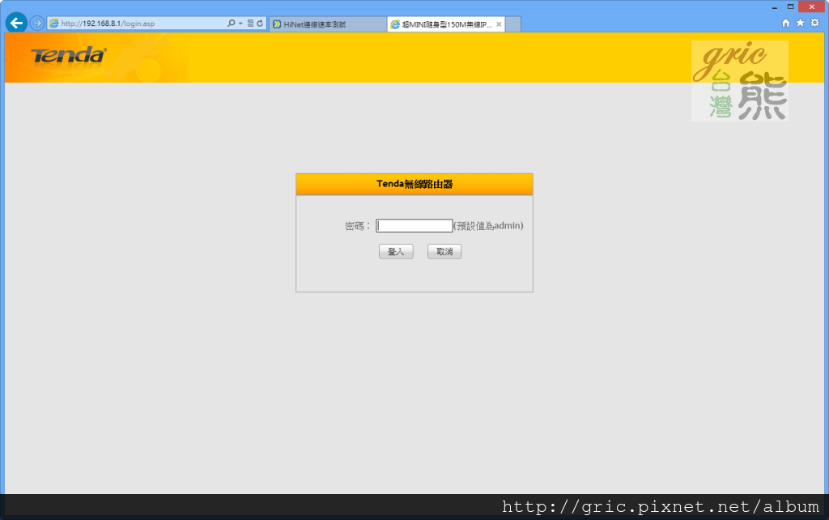
Task: Click the compatibility view icon in address bar
Action: click(x=251, y=23)
